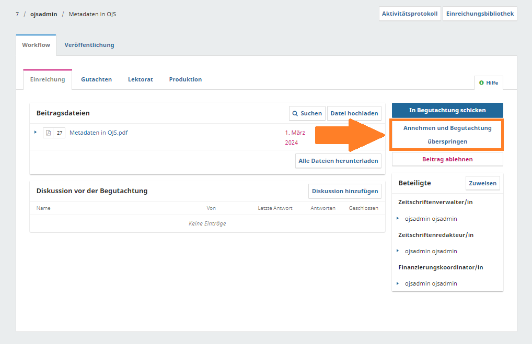Expand ojsadmin under Zeitschriftenredakteur/in

398,251
